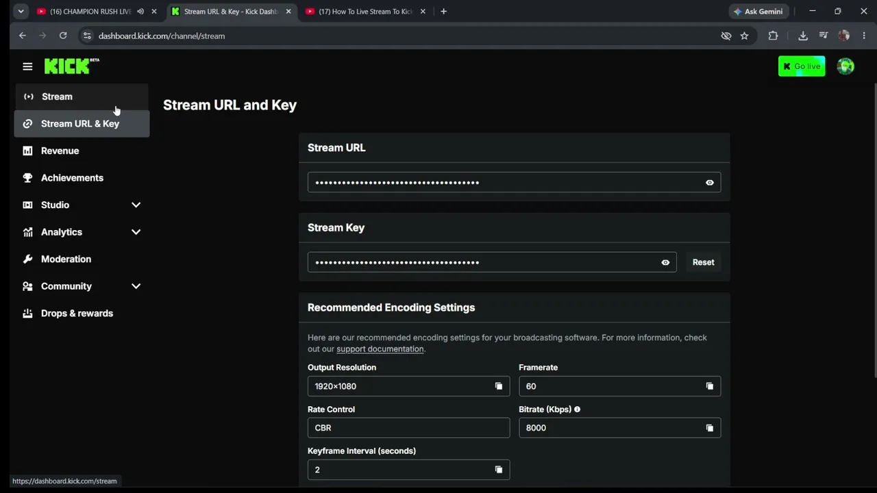Copy the Keyframe Interval value
Viewport: 877px width, 493px height.
(x=499, y=470)
